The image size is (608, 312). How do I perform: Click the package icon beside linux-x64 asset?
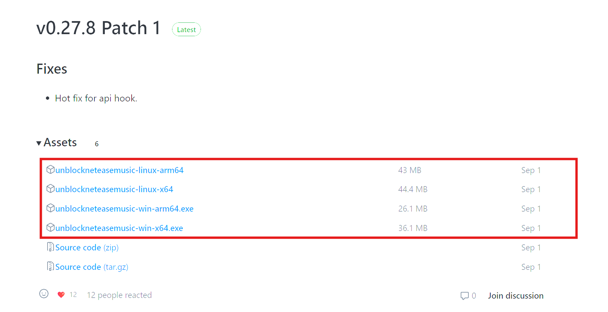[50, 189]
